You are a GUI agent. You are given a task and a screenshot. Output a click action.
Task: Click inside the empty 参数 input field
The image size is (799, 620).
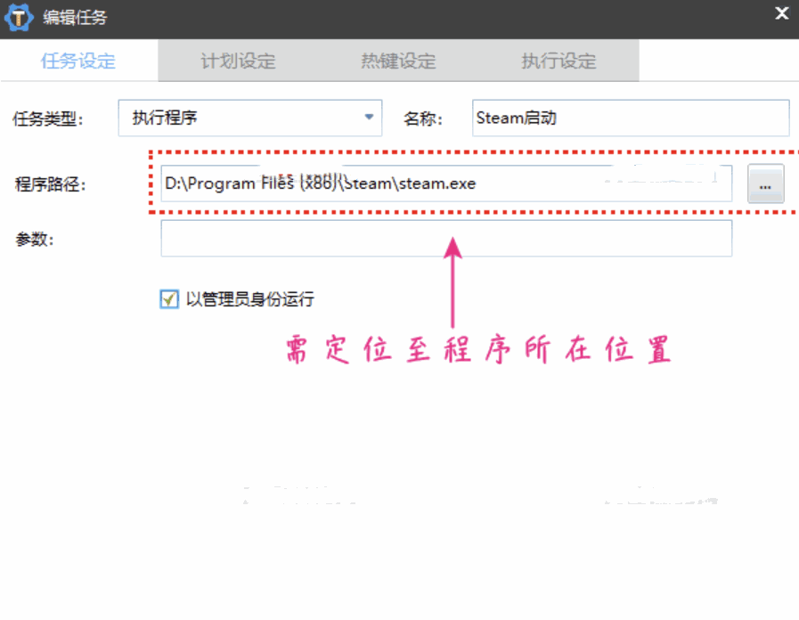pyautogui.click(x=445, y=239)
